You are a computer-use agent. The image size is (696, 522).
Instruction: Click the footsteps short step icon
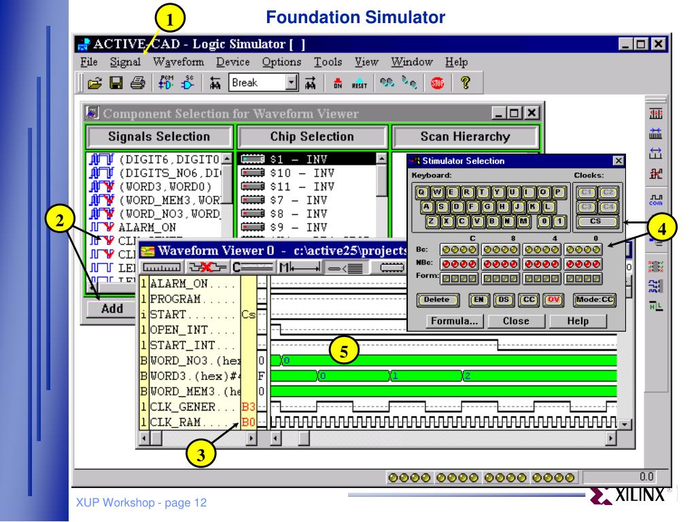(409, 82)
